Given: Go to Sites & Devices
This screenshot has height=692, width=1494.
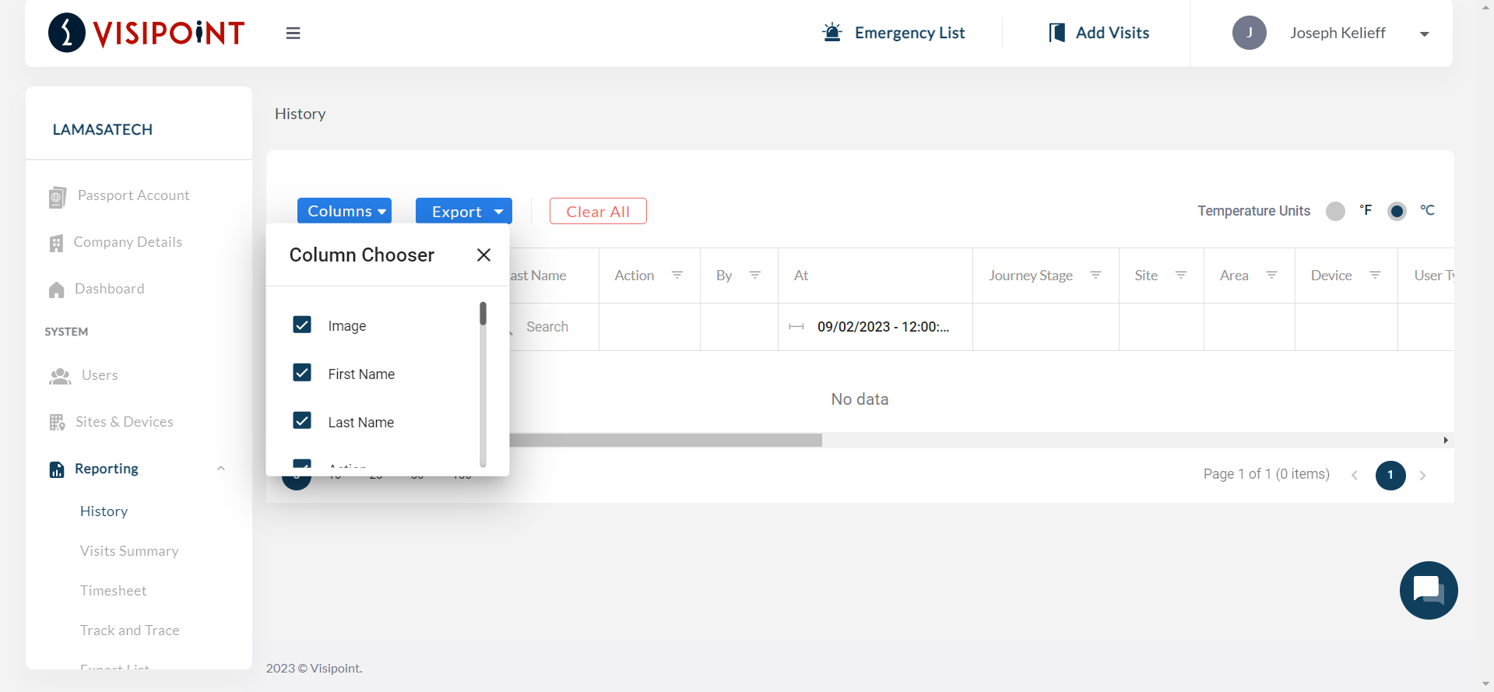Looking at the screenshot, I should pyautogui.click(x=124, y=422).
